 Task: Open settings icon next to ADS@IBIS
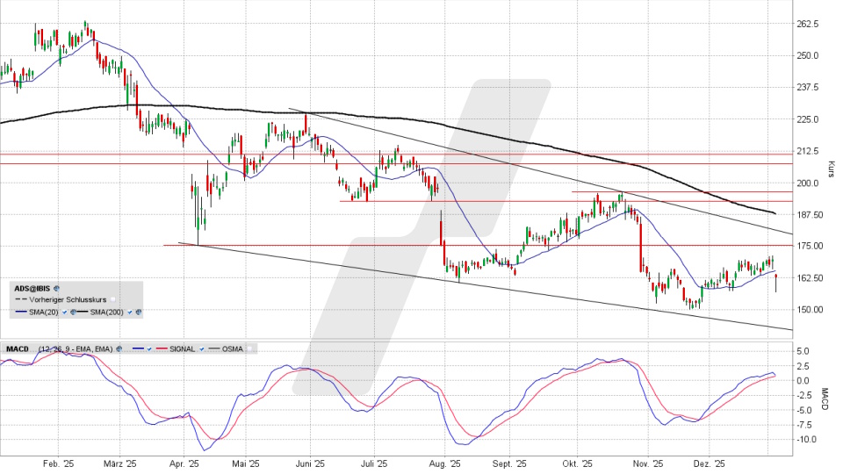pyautogui.click(x=57, y=287)
